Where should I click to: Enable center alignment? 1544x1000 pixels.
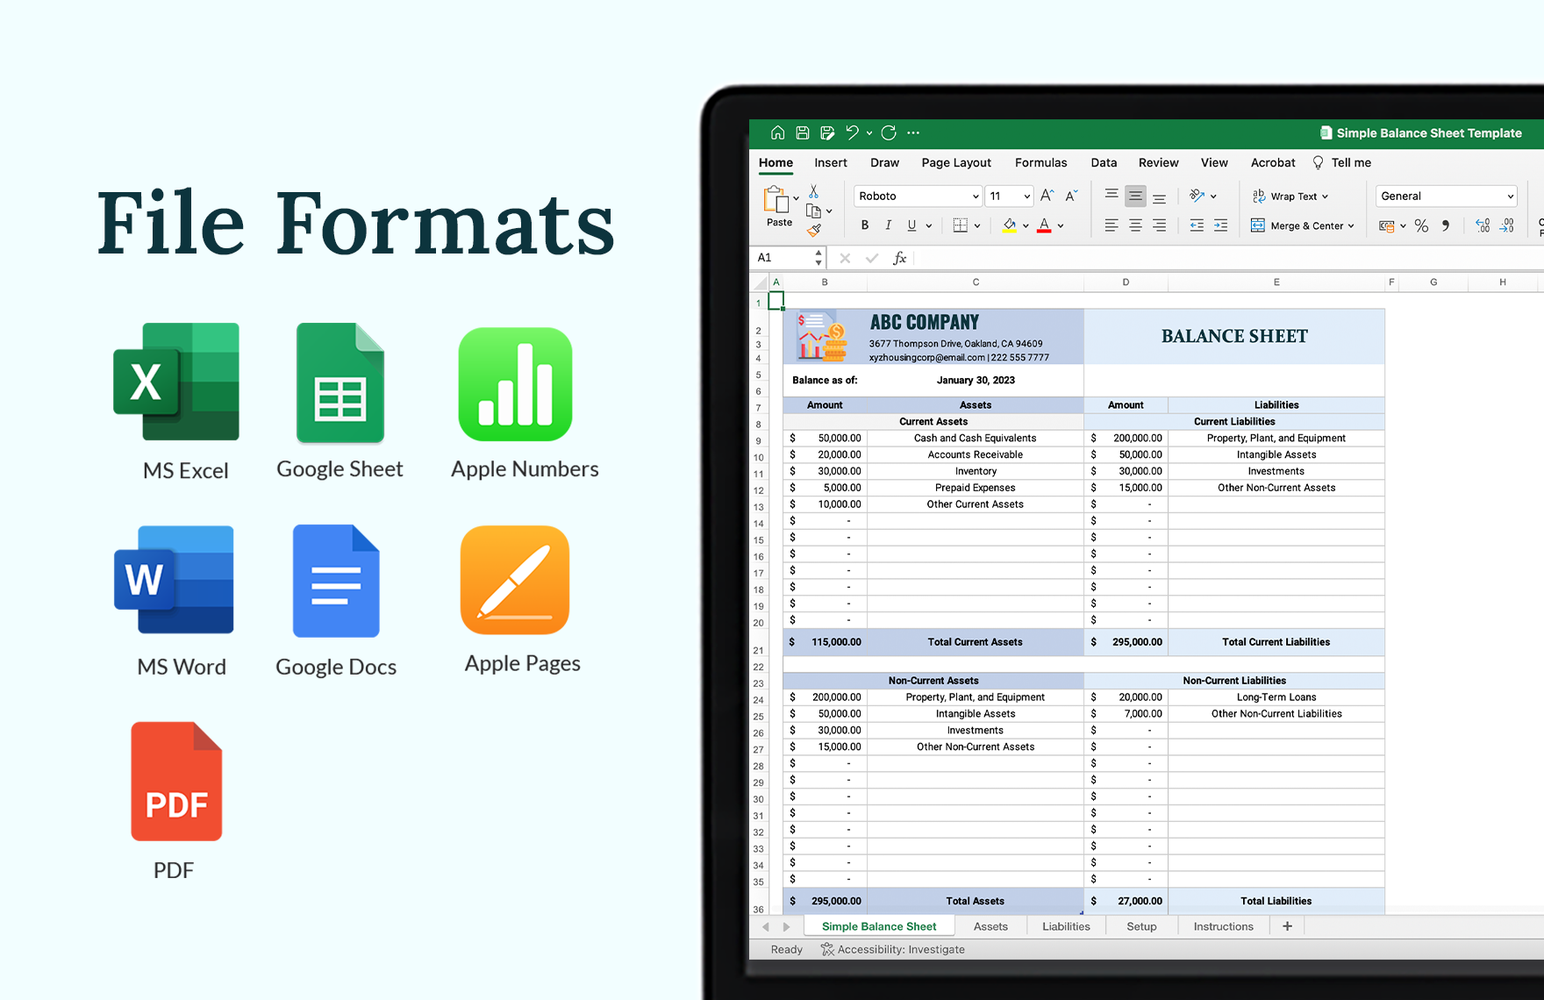pyautogui.click(x=1135, y=225)
